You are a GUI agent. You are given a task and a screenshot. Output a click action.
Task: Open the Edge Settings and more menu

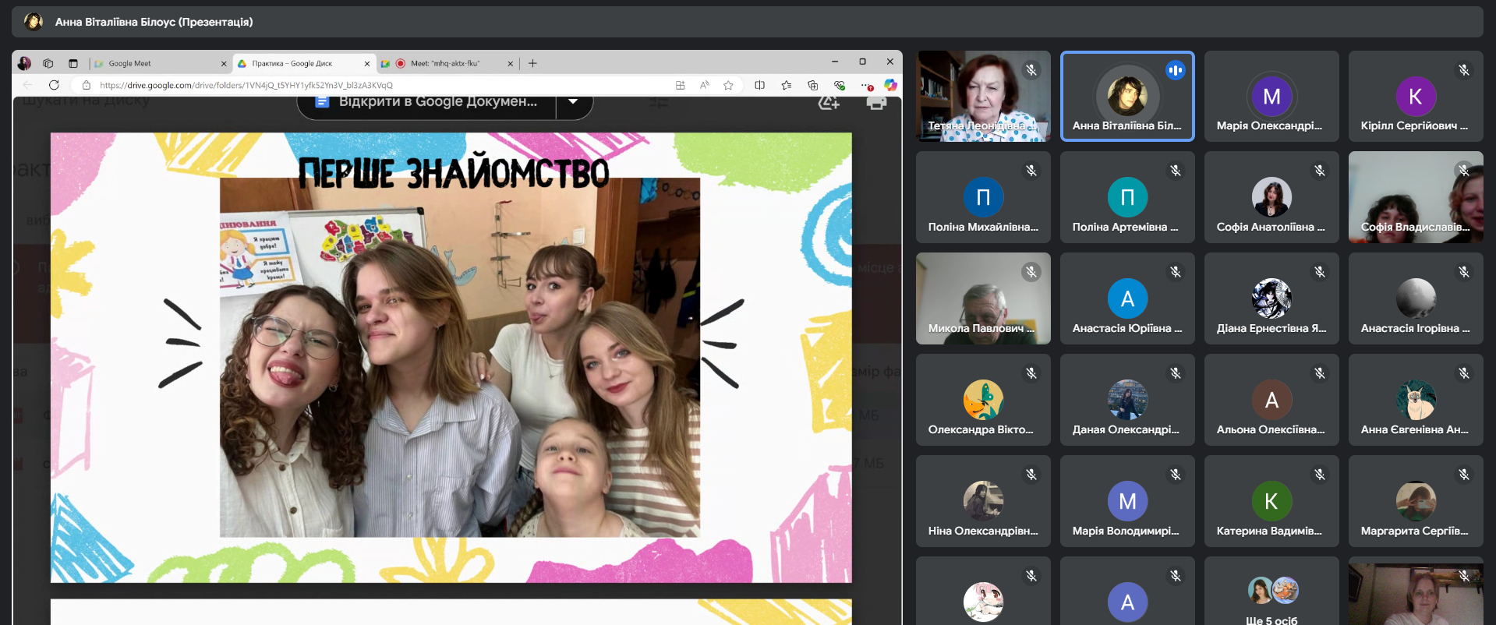coord(865,85)
